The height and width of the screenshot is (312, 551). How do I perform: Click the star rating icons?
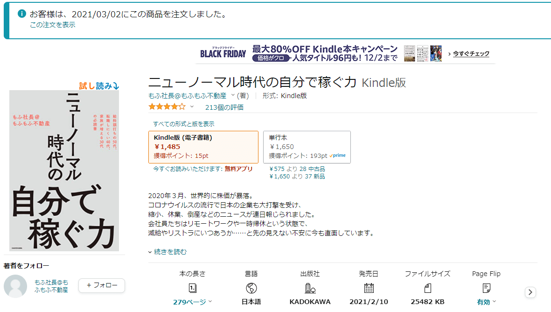pos(167,106)
